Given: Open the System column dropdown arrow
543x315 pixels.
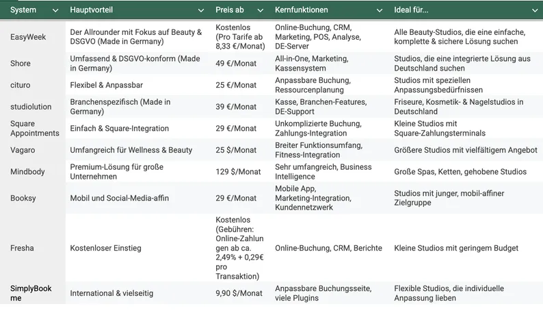Looking at the screenshot, I should (x=55, y=10).
